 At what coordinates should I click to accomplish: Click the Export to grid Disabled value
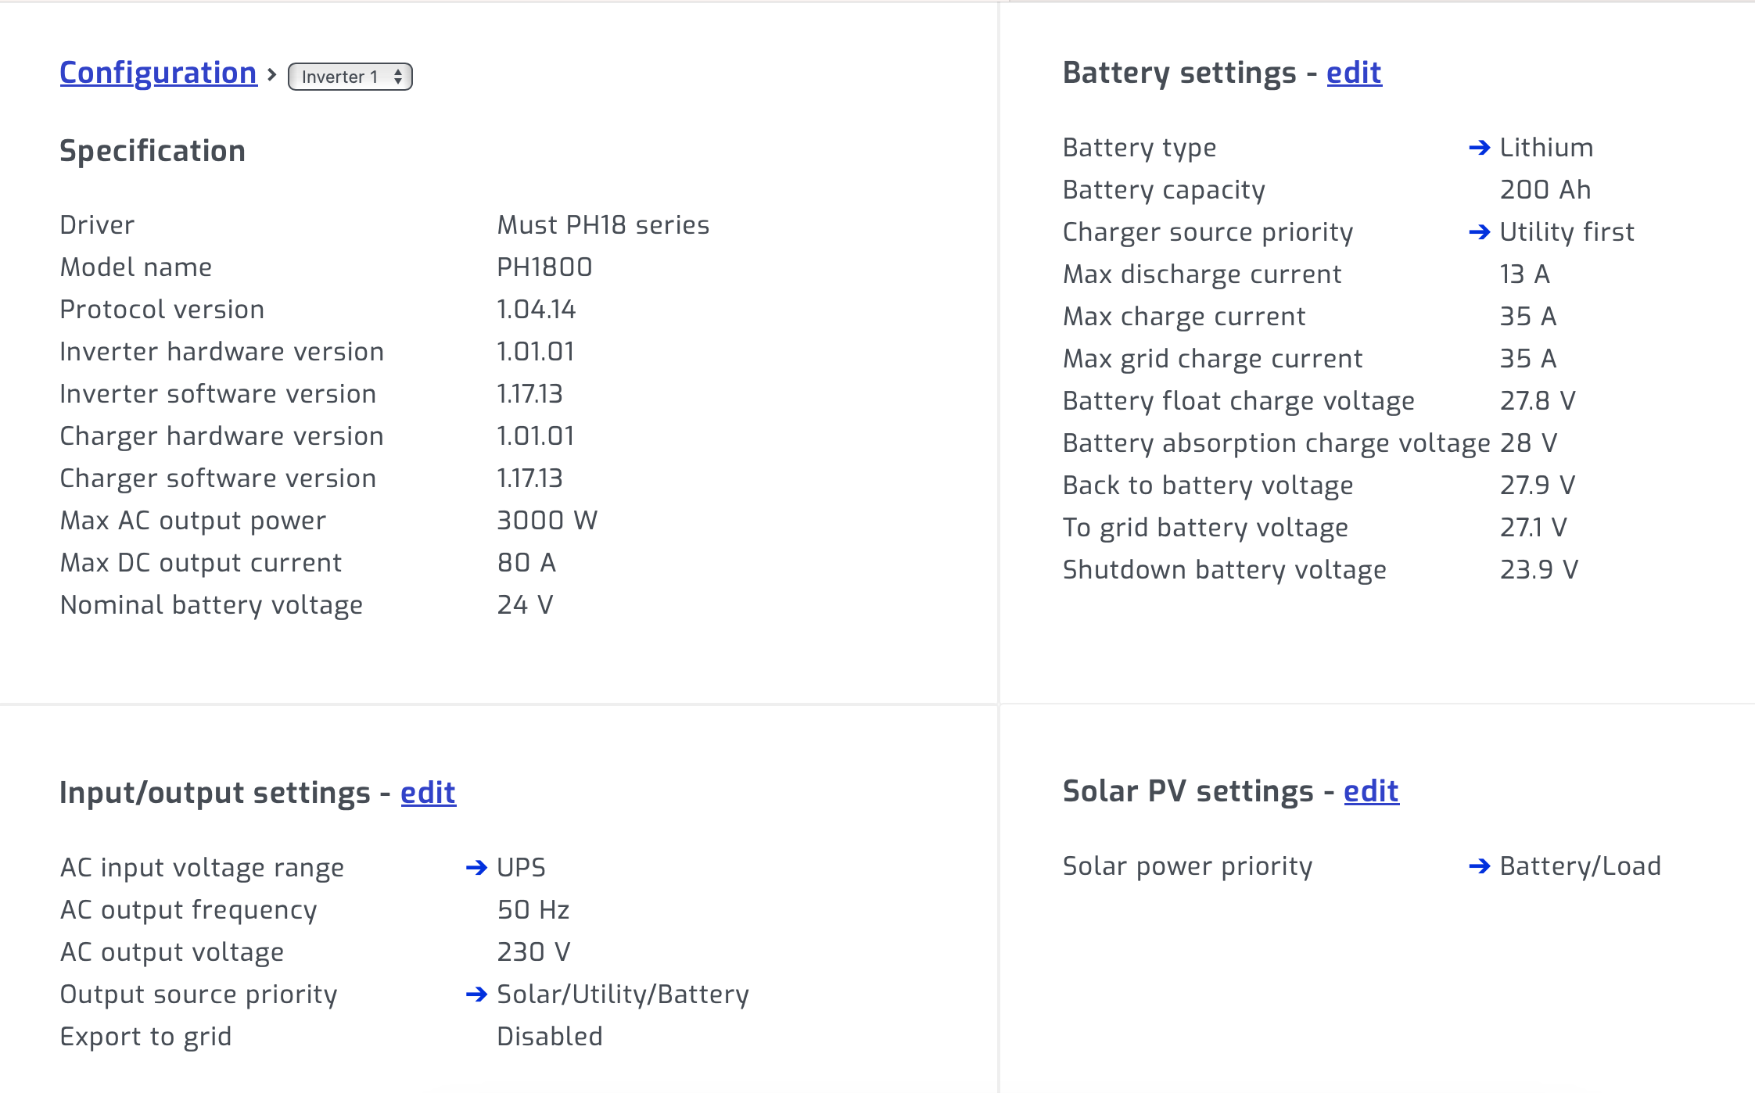[x=550, y=1037]
